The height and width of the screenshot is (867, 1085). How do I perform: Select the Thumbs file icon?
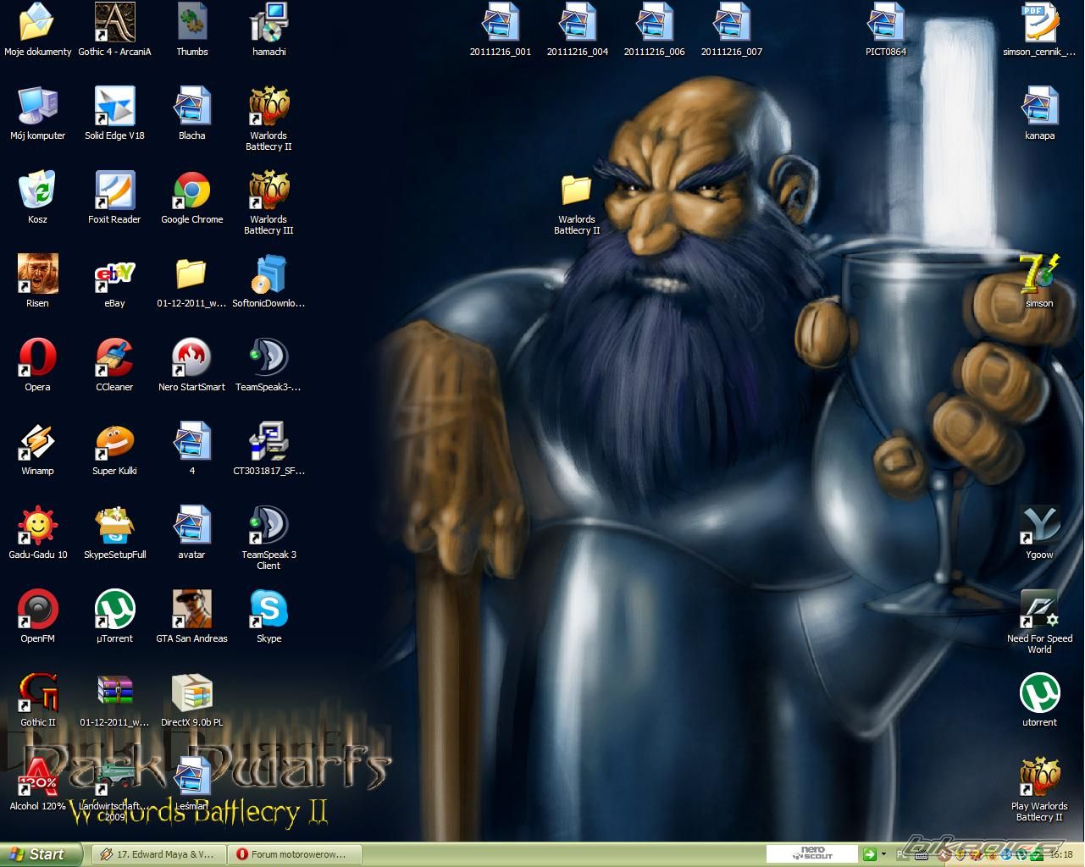[x=192, y=23]
